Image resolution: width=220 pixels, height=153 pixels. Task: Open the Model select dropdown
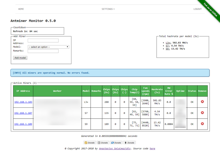tap(48, 47)
